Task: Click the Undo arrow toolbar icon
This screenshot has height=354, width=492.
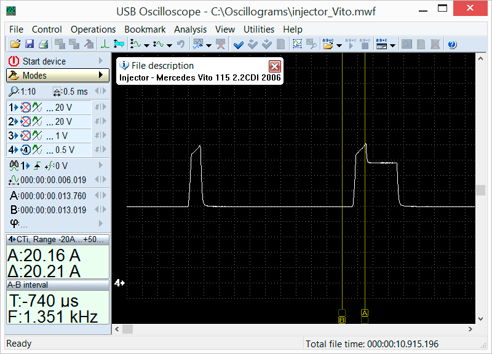Action: [x=180, y=44]
